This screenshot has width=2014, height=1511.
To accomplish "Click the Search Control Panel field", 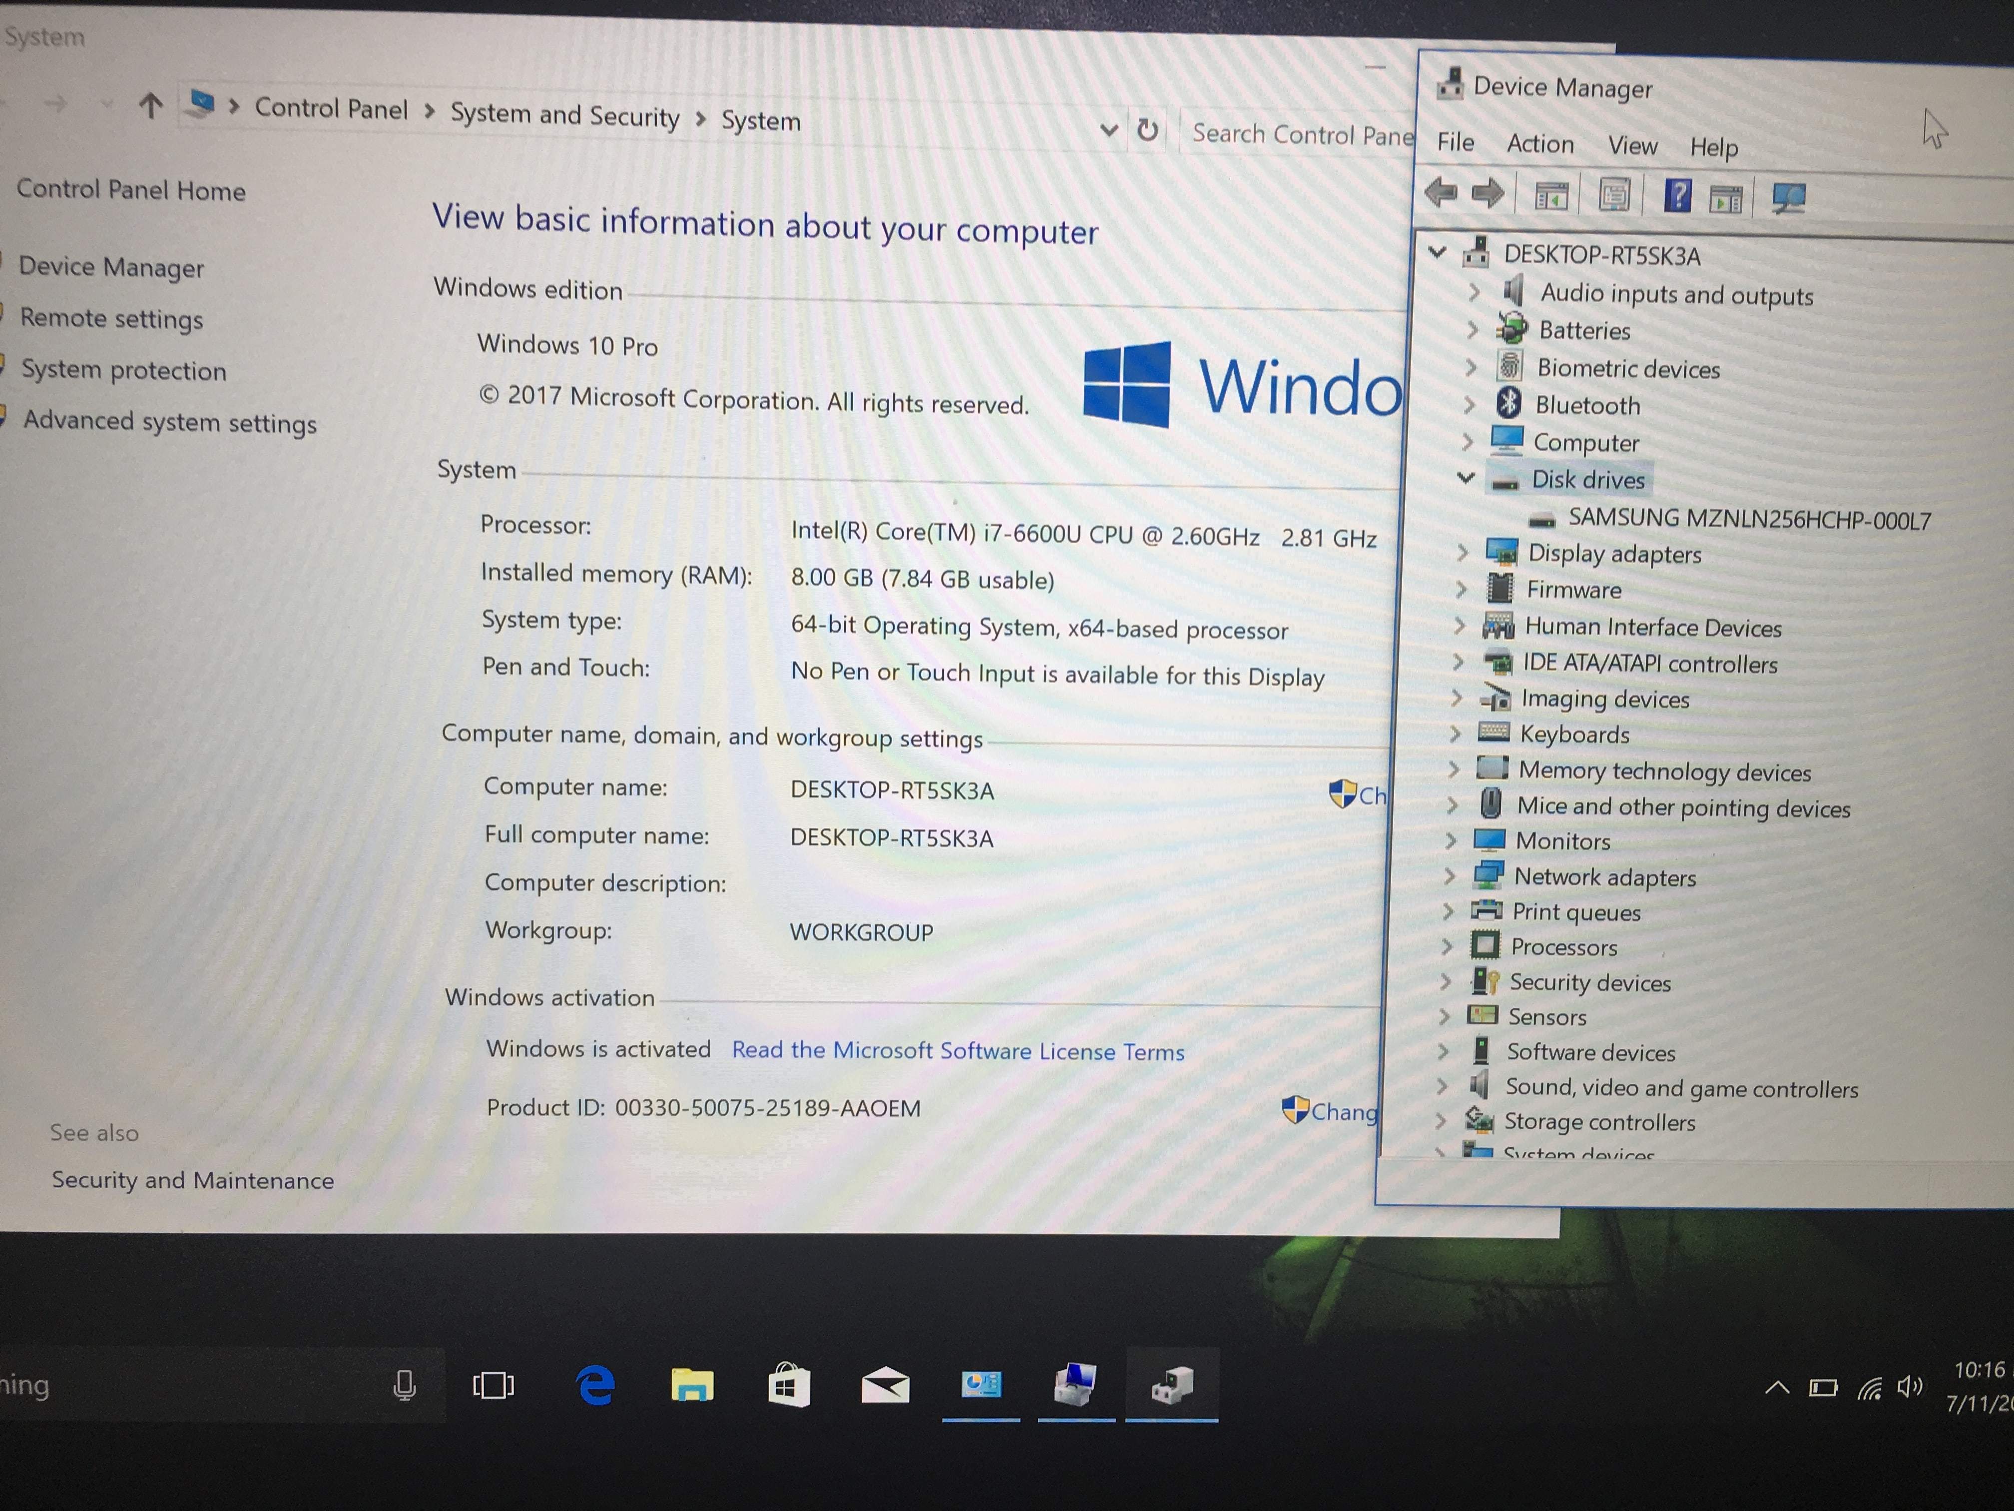I will pyautogui.click(x=1299, y=134).
